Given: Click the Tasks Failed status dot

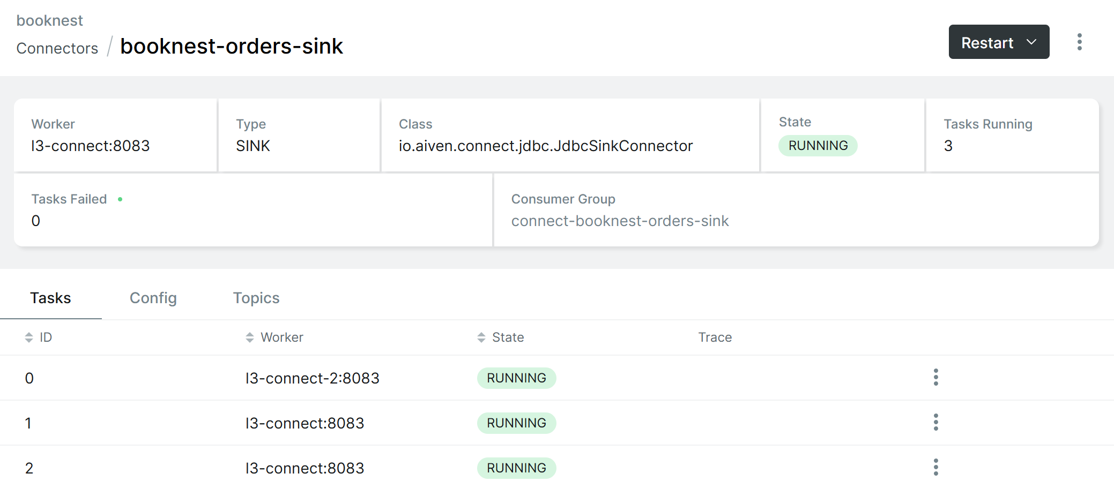Looking at the screenshot, I should point(120,199).
